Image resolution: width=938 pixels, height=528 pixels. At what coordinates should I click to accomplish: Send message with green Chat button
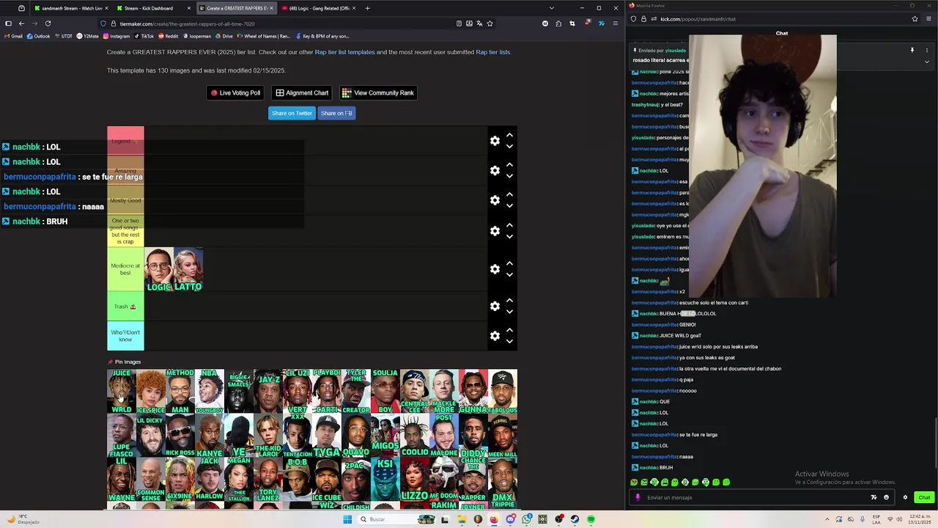tap(924, 497)
